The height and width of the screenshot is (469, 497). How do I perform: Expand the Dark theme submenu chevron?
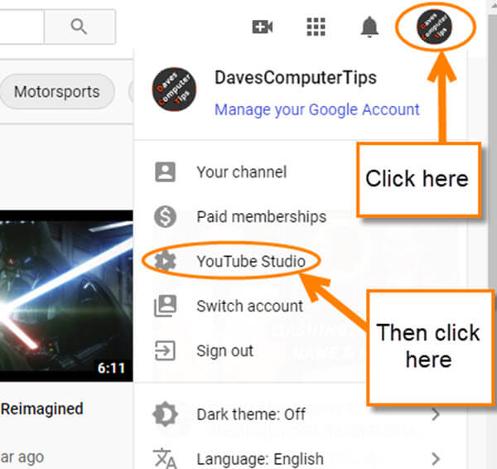tap(437, 414)
